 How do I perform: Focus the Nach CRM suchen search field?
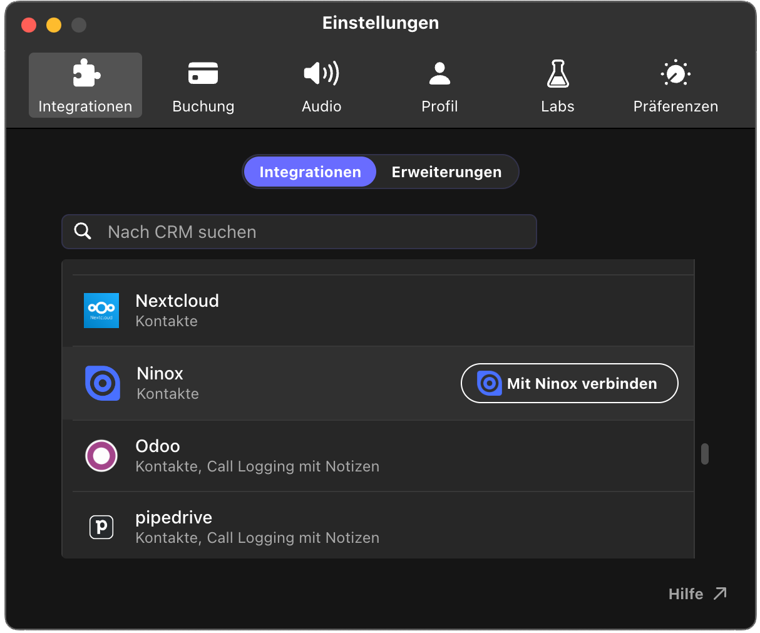pos(313,232)
